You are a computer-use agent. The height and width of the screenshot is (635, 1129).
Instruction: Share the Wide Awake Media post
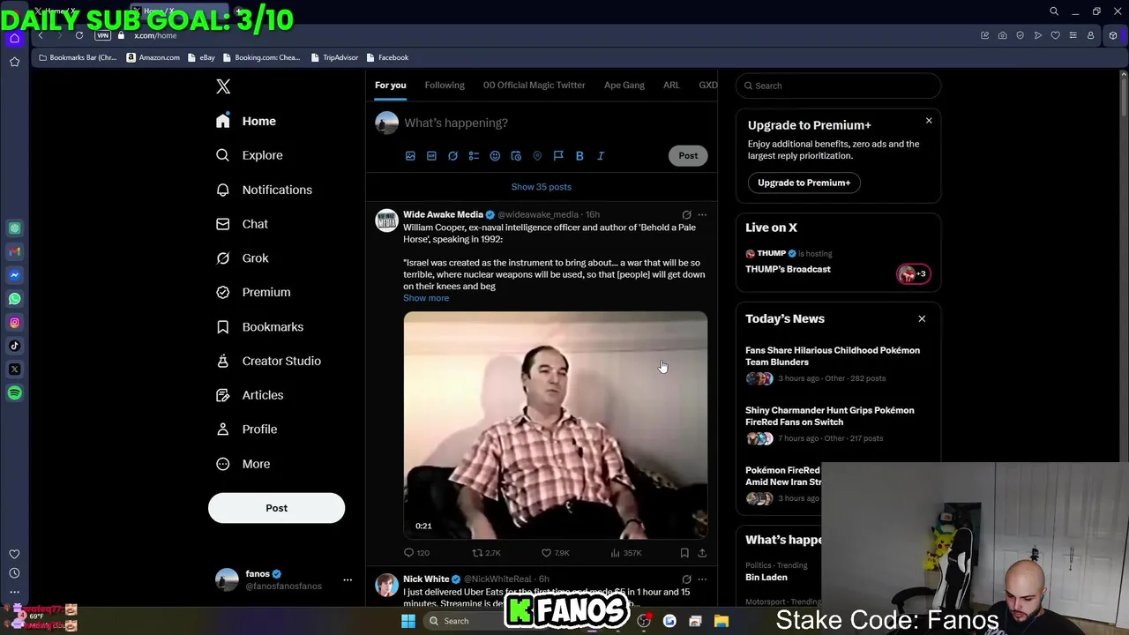pyautogui.click(x=702, y=553)
